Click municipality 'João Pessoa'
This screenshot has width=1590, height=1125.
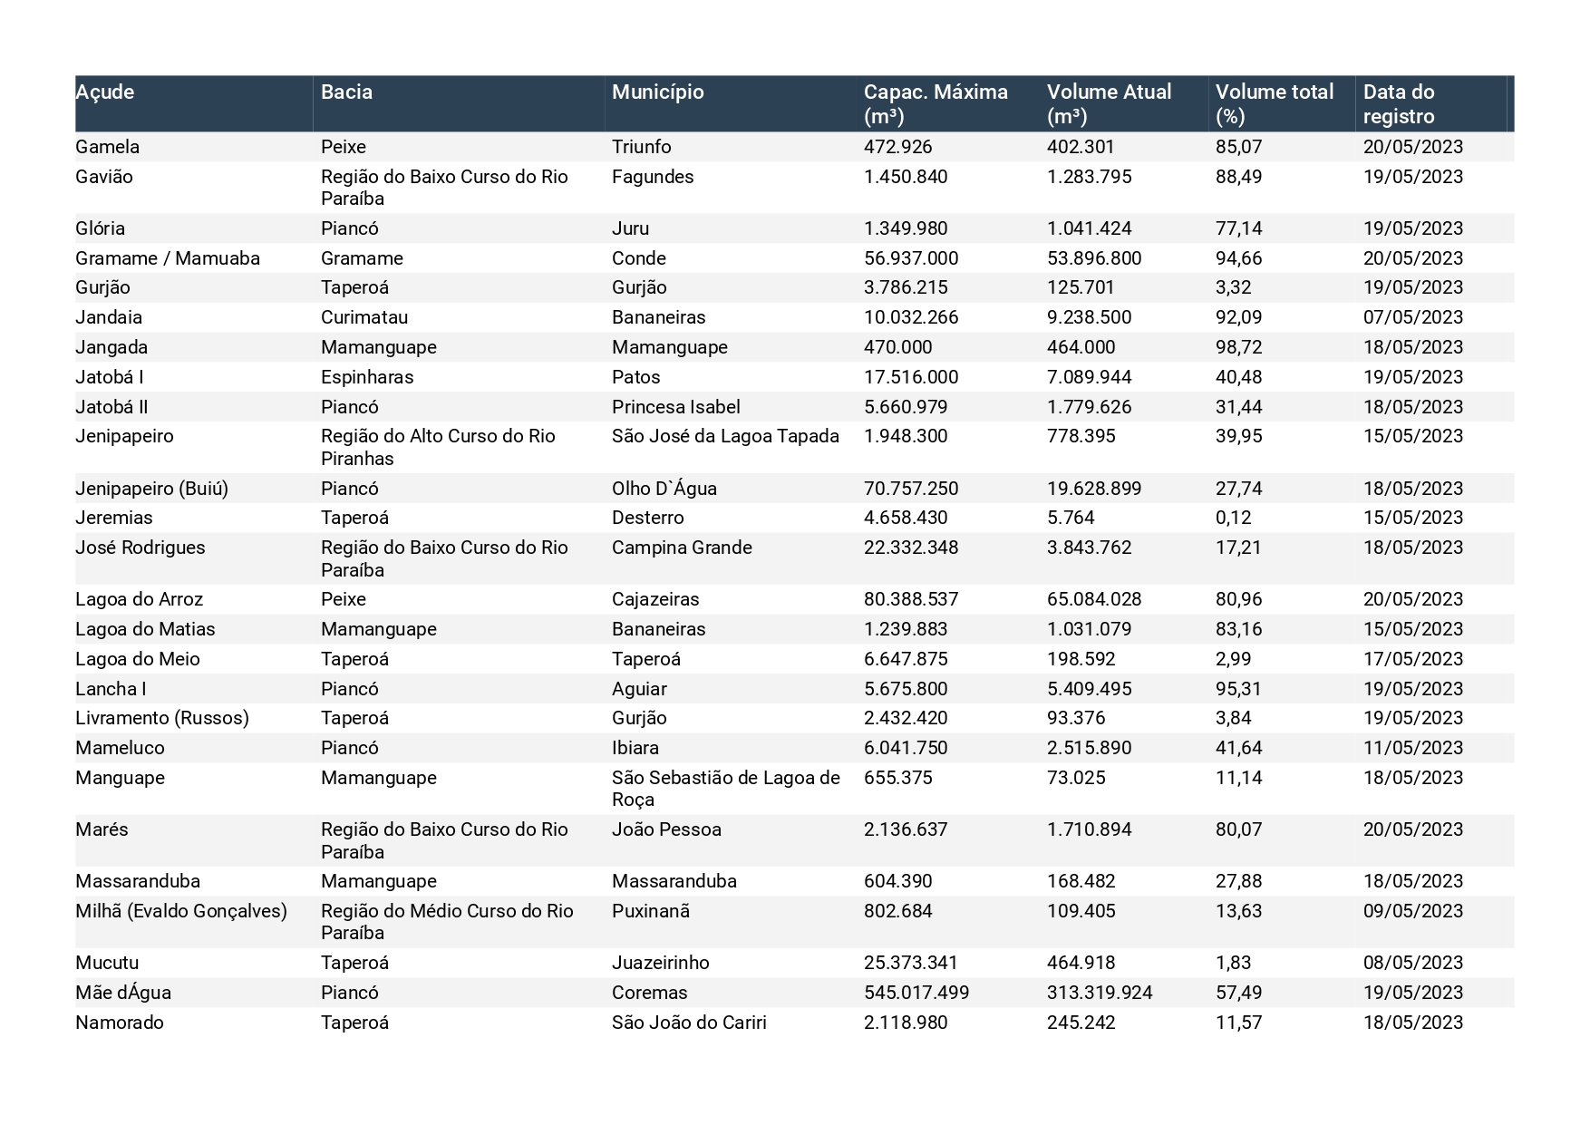(x=666, y=829)
